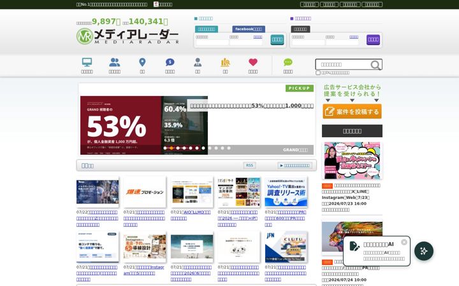Viewport: 459px width, 286px height.
Task: Open the 07/21 Instagram article link
Action: [143, 270]
